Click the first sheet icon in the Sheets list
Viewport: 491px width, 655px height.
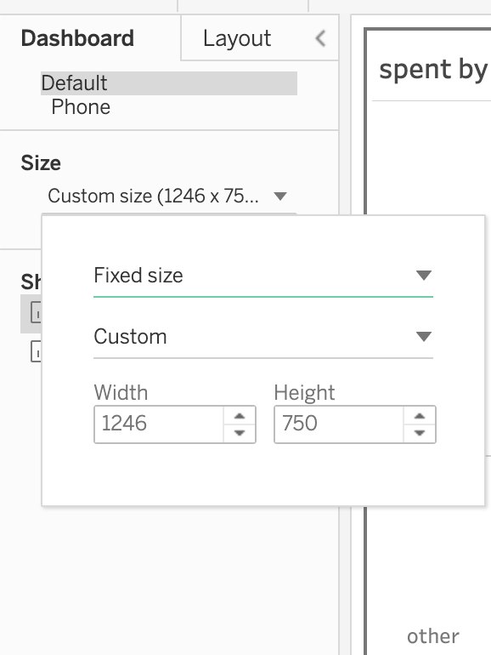(x=36, y=312)
